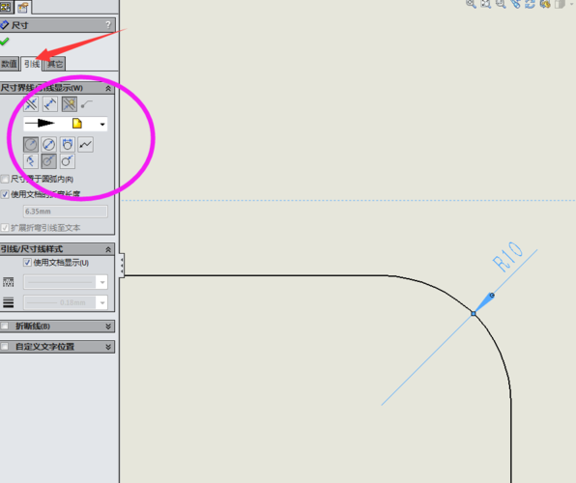Click the greyed leader line icon
The width and height of the screenshot is (576, 483).
(x=87, y=104)
